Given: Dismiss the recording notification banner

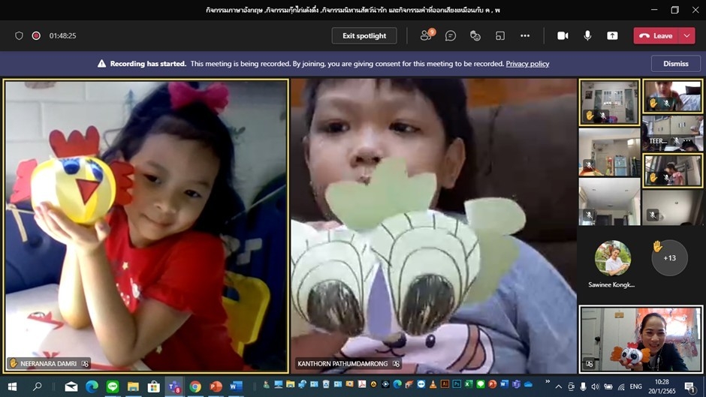Looking at the screenshot, I should 675,64.
